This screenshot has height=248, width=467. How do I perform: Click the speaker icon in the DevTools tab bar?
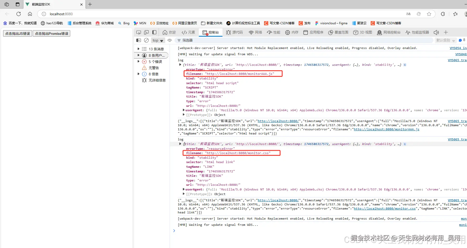436,32
